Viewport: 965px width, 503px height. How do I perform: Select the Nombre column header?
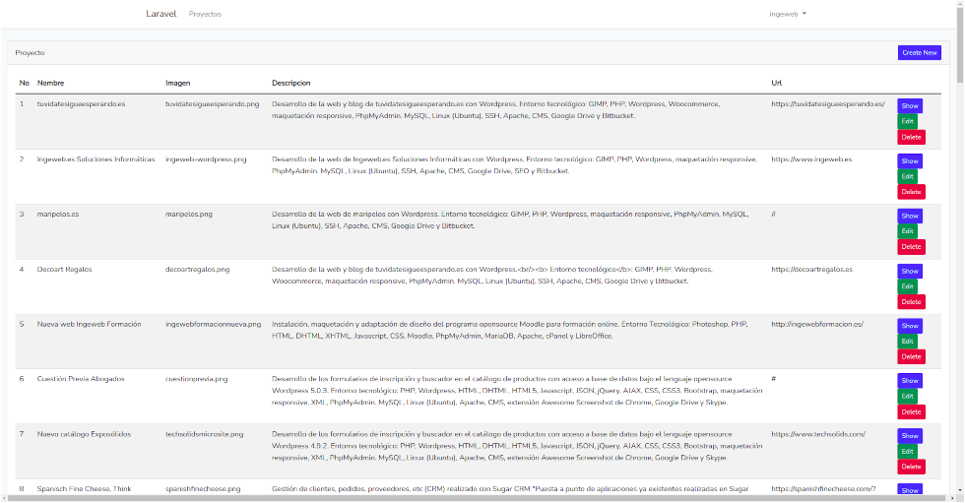tap(50, 83)
